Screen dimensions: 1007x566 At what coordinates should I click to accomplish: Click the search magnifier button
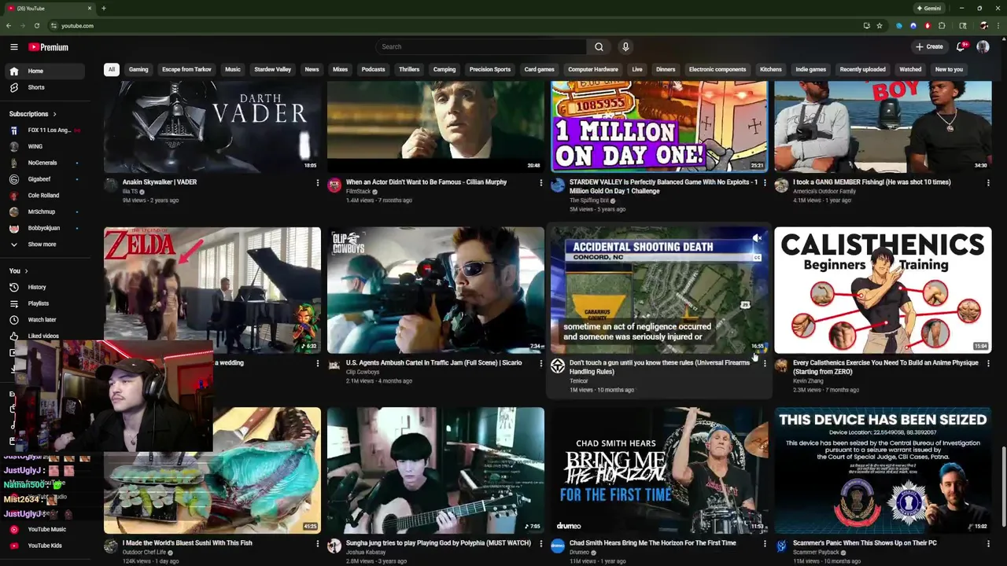[599, 47]
